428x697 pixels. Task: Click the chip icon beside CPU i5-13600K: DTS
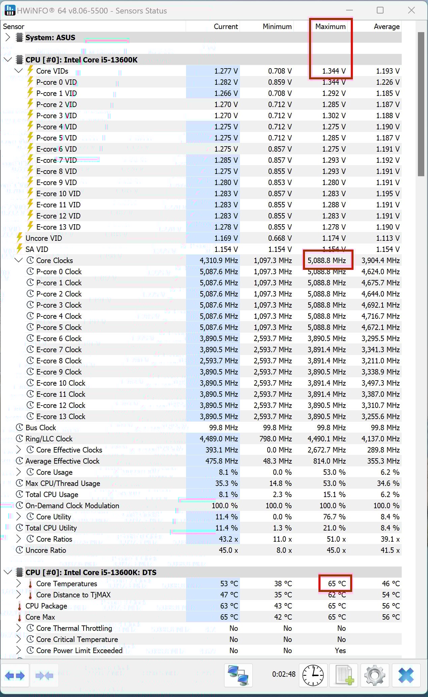[20, 572]
